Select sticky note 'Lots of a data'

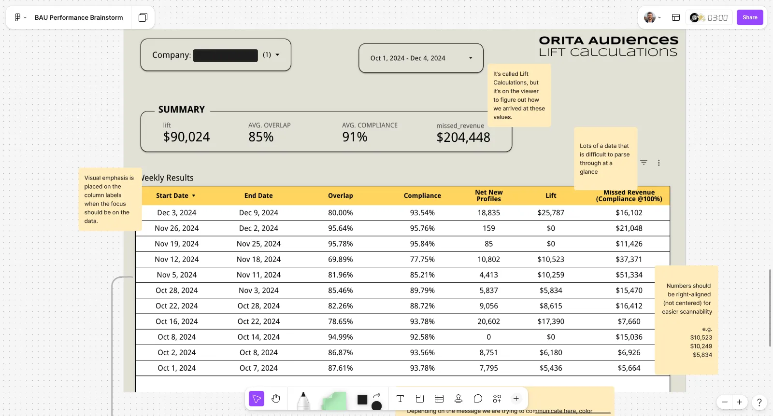point(605,158)
